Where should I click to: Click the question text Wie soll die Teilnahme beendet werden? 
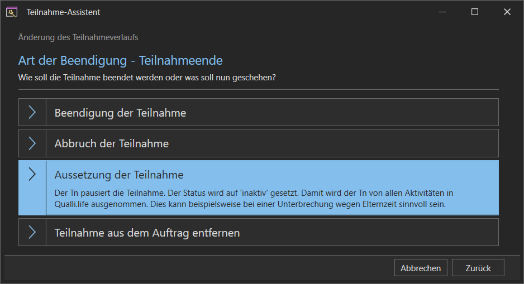[x=147, y=78]
